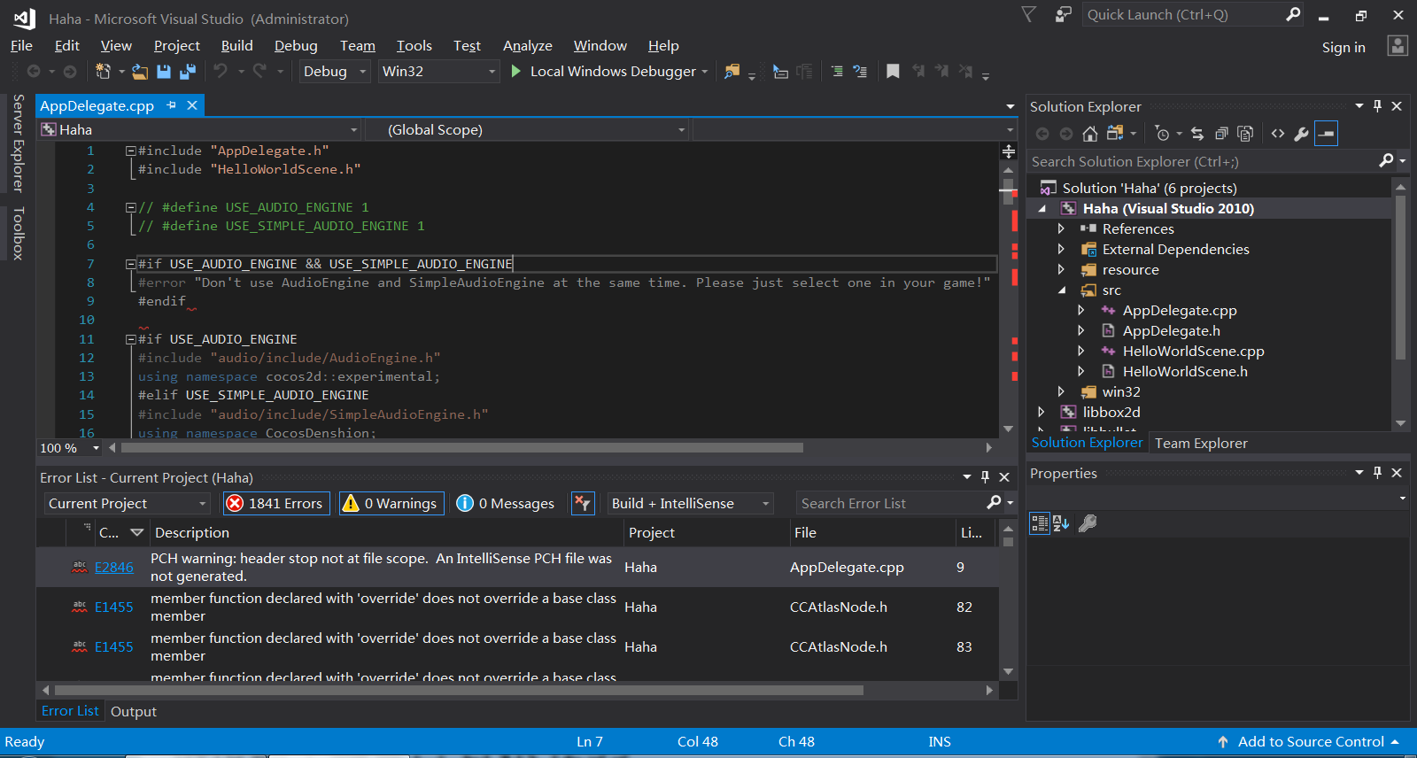Screen dimensions: 1417x758
Task: Expand the libbox2d project node
Action: coord(1041,413)
